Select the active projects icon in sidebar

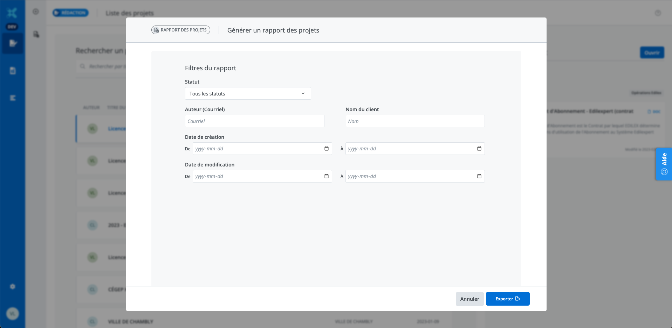(x=13, y=43)
